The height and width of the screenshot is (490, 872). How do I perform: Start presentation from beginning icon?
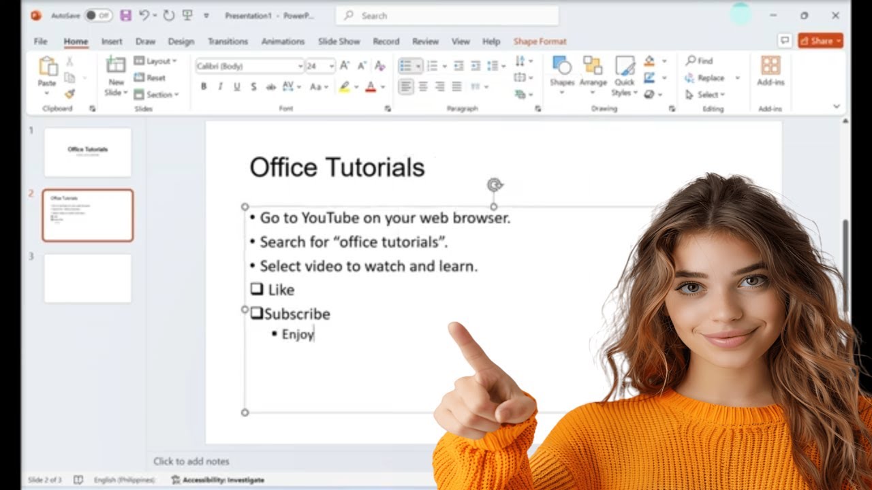click(x=187, y=15)
